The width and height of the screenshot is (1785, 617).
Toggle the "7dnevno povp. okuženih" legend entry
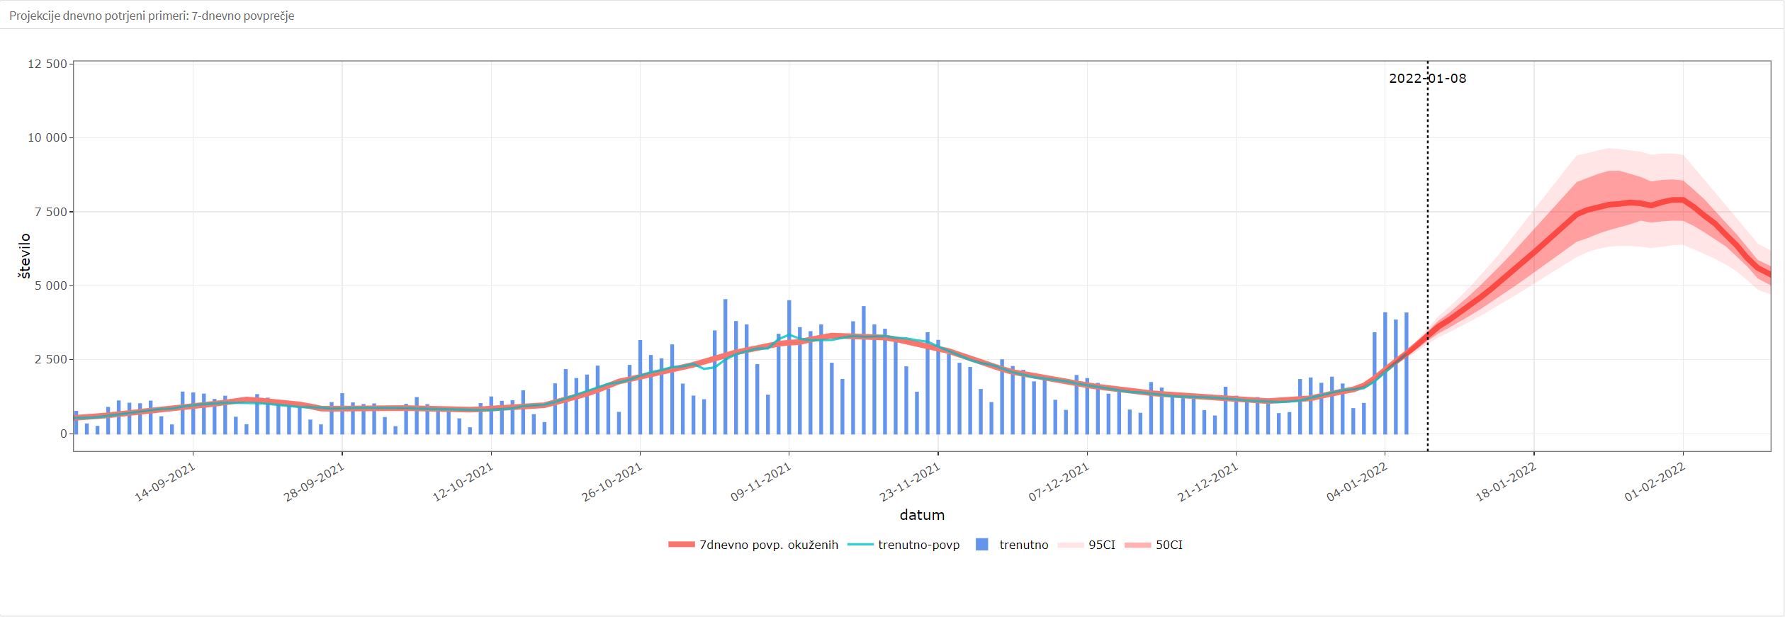(x=768, y=545)
